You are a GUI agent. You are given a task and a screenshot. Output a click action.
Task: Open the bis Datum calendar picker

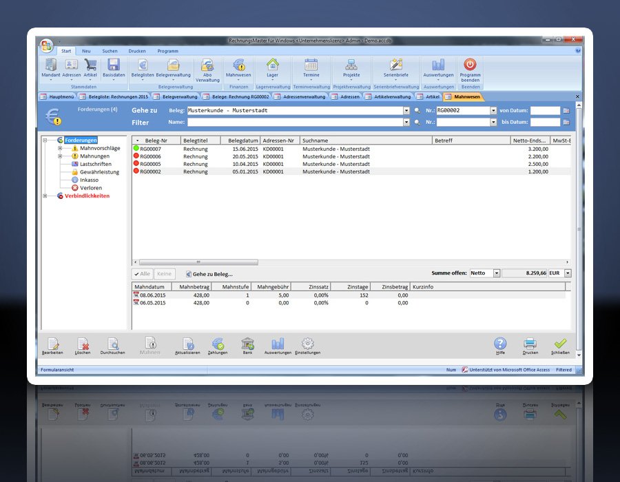(566, 122)
